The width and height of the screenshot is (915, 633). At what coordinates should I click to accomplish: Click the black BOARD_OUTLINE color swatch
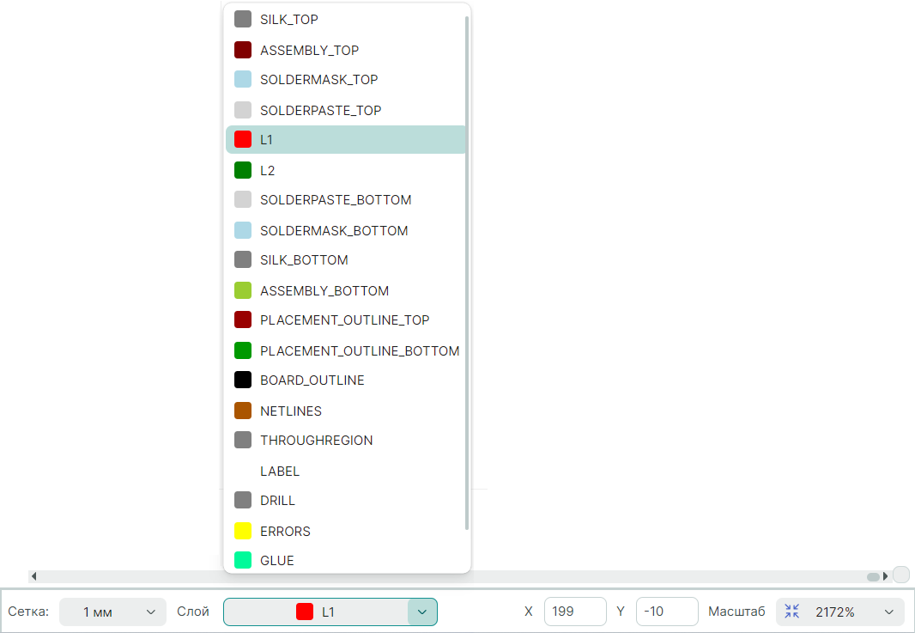tap(243, 380)
